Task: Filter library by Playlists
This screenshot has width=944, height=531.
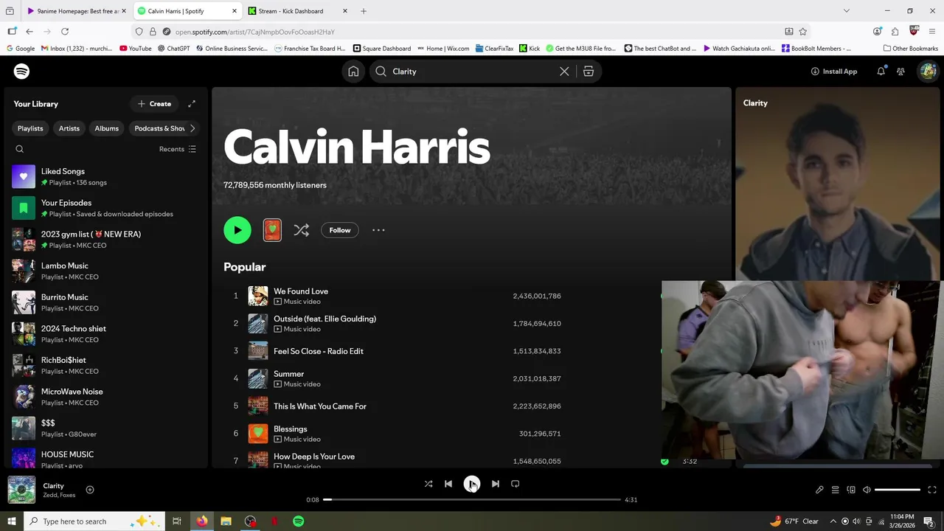Action: (30, 128)
